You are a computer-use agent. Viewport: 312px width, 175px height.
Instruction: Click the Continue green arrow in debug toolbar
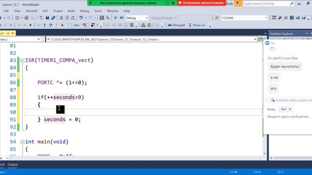31,25
